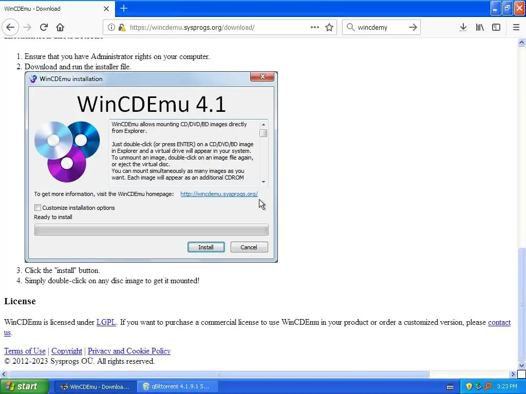Open the Firefox hamburger menu
526x394 pixels.
click(516, 27)
